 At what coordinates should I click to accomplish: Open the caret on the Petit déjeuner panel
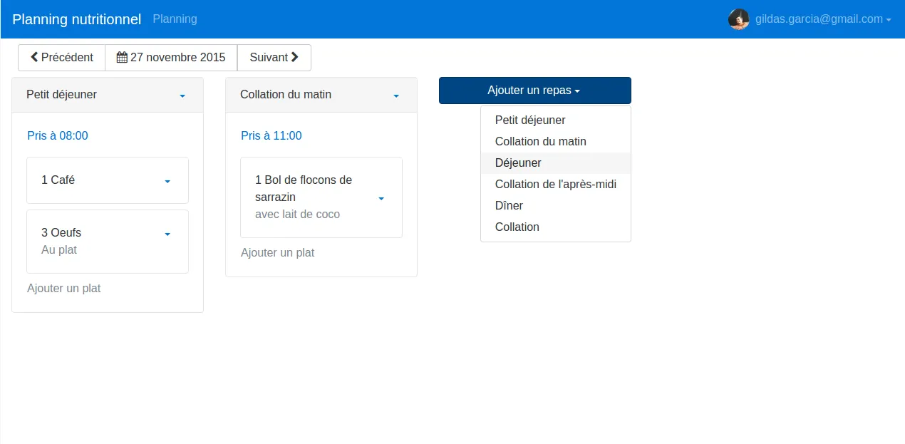[x=182, y=94]
